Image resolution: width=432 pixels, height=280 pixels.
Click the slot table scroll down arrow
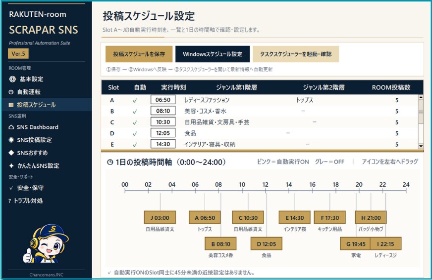tap(421, 146)
